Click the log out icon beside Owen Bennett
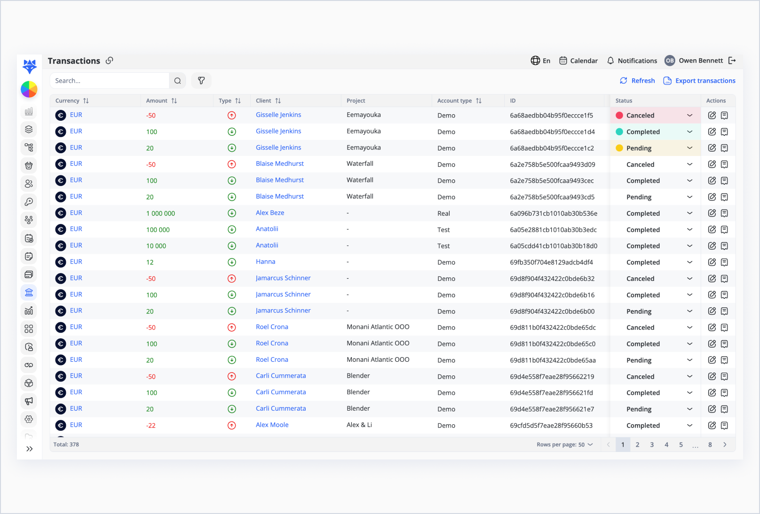Viewport: 760px width, 514px height. click(x=732, y=61)
